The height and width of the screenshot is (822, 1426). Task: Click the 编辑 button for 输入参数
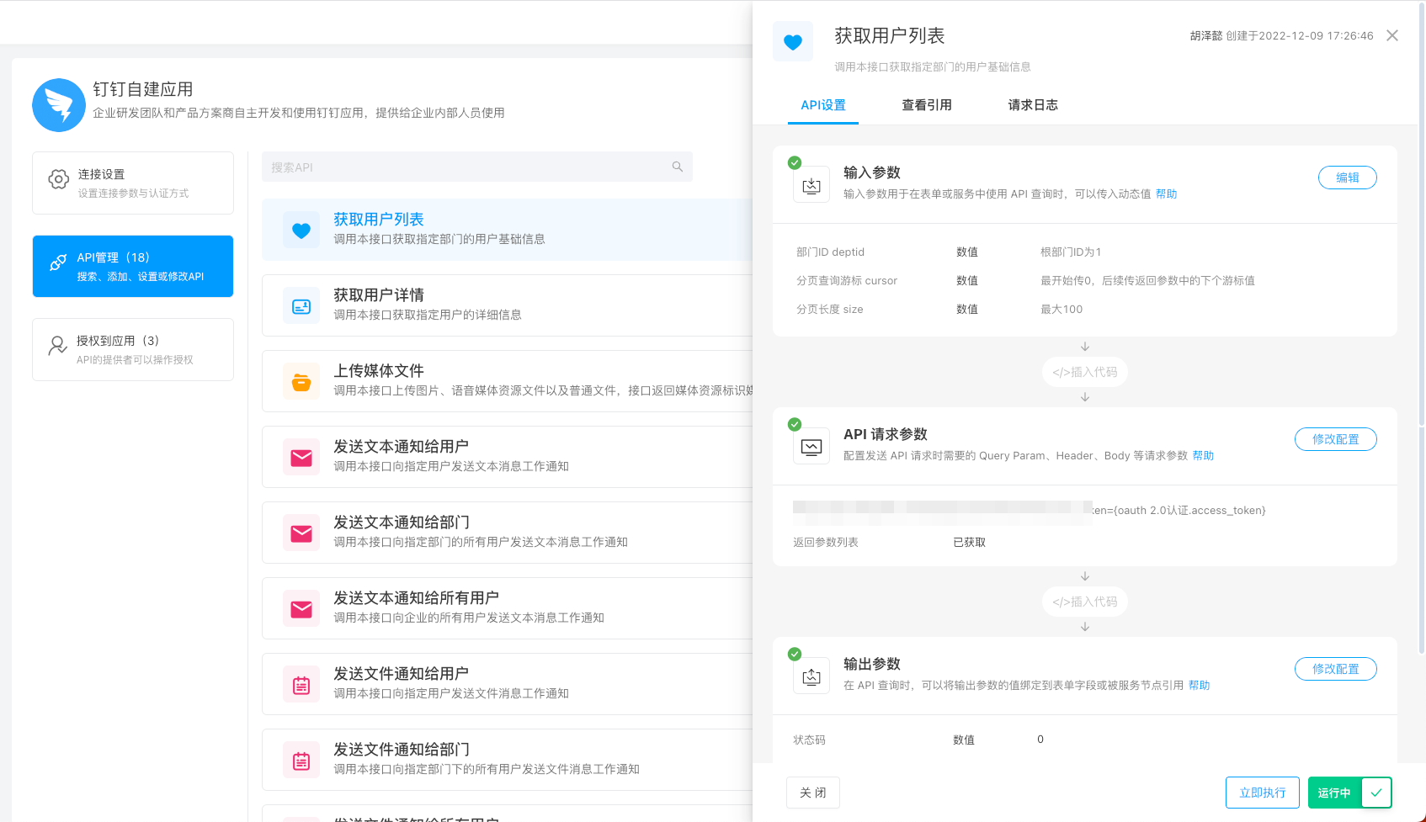tap(1347, 178)
